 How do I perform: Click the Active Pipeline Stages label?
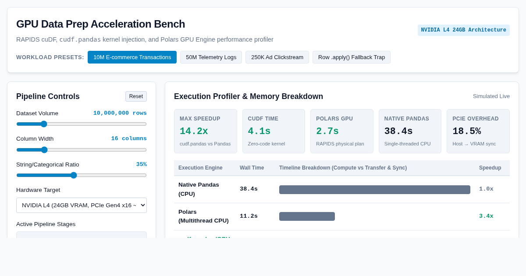click(46, 224)
